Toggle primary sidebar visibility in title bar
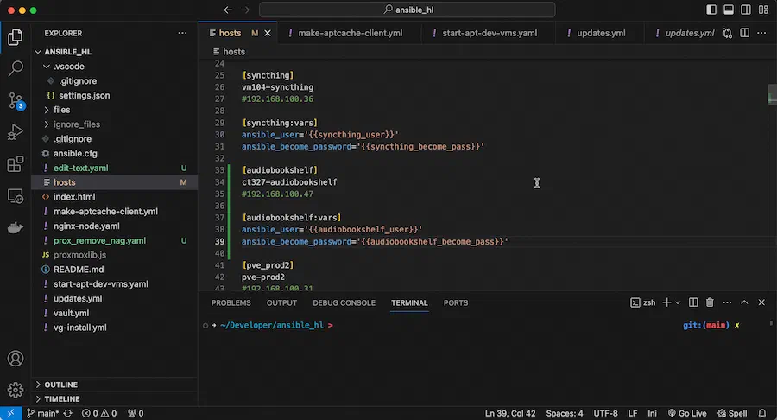The width and height of the screenshot is (777, 420). 711,10
